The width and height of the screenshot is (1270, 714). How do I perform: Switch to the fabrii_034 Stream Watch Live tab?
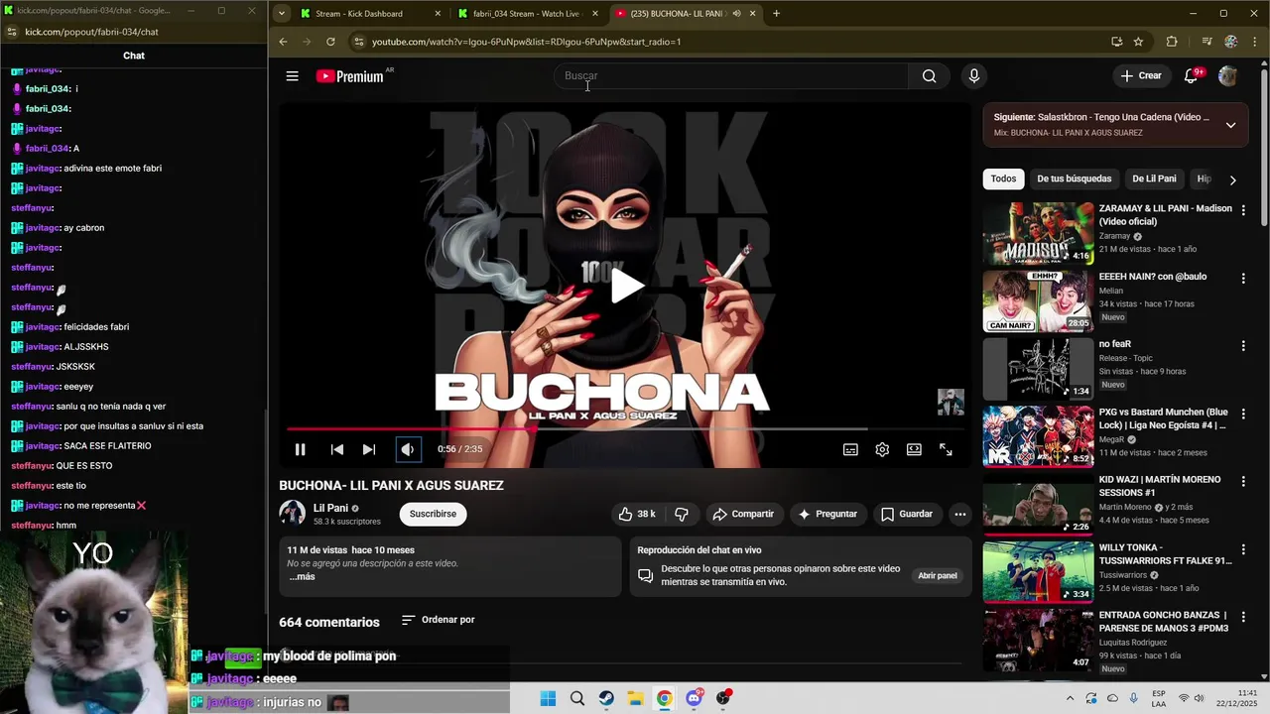click(x=527, y=14)
